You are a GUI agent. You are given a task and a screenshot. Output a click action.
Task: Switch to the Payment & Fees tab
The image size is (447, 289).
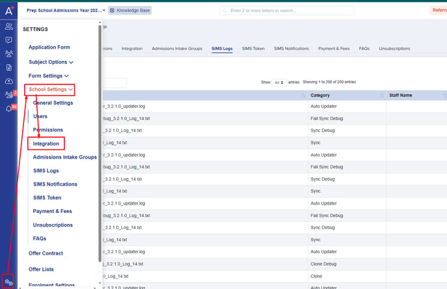(334, 49)
